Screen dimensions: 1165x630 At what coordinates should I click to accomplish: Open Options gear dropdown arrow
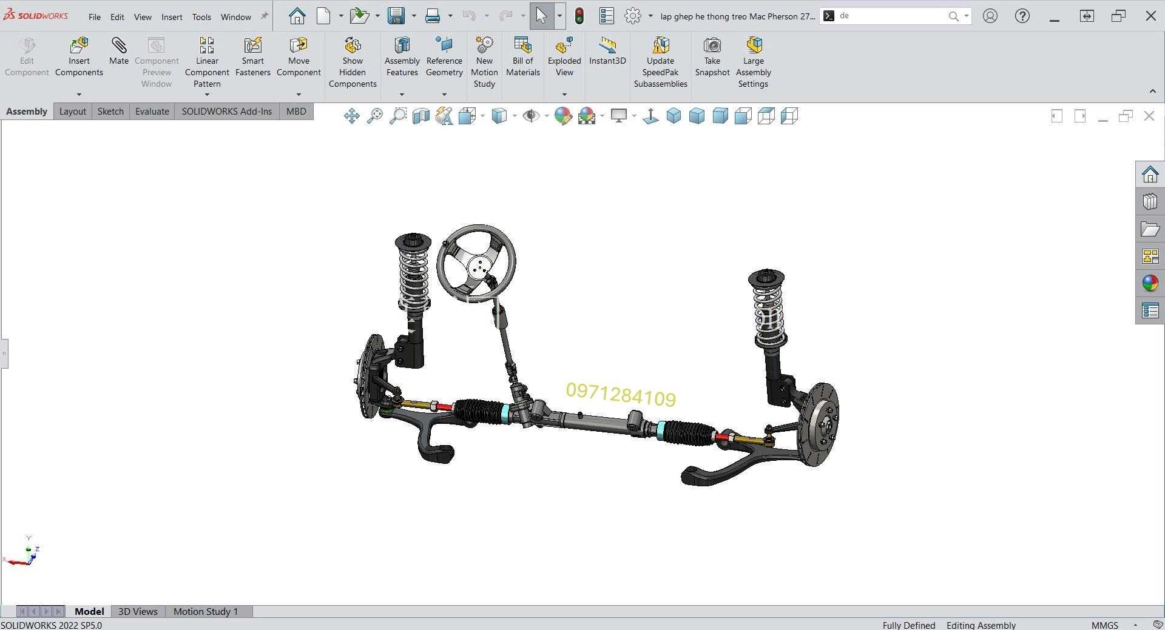coord(650,16)
